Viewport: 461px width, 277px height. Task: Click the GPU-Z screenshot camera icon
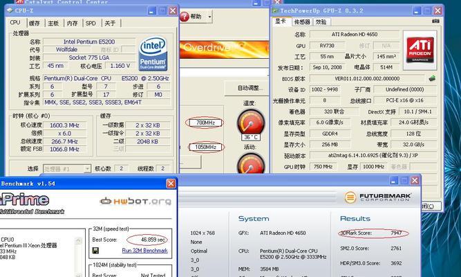click(435, 21)
